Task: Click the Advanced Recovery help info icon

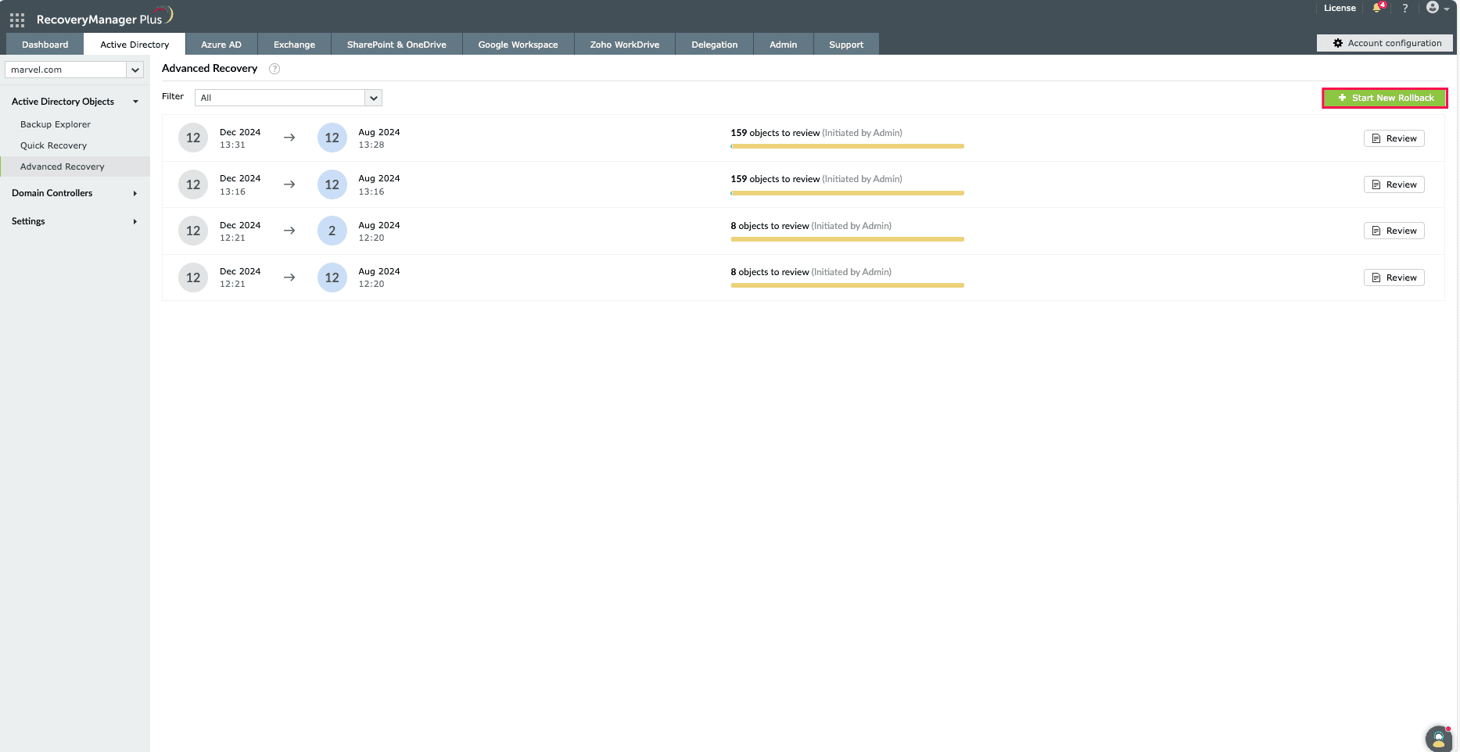Action: point(274,69)
